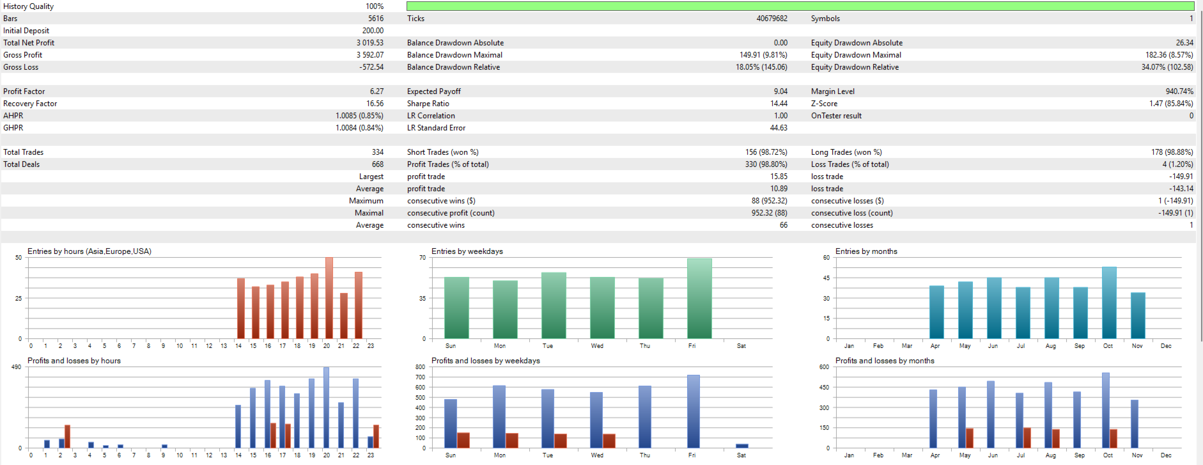Click the LR Correlation label
This screenshot has height=465, width=1203.
tap(431, 116)
